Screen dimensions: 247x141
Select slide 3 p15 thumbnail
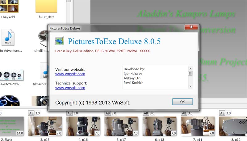[45, 126]
